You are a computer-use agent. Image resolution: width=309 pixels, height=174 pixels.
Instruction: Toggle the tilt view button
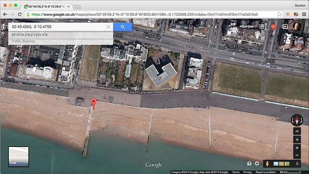[297, 131]
